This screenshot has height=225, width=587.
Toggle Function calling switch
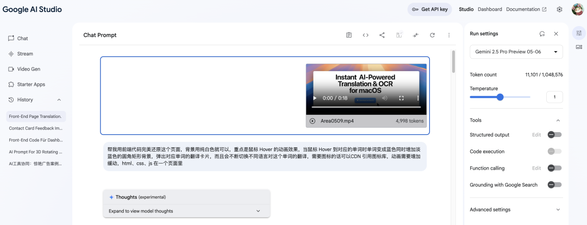[554, 168]
